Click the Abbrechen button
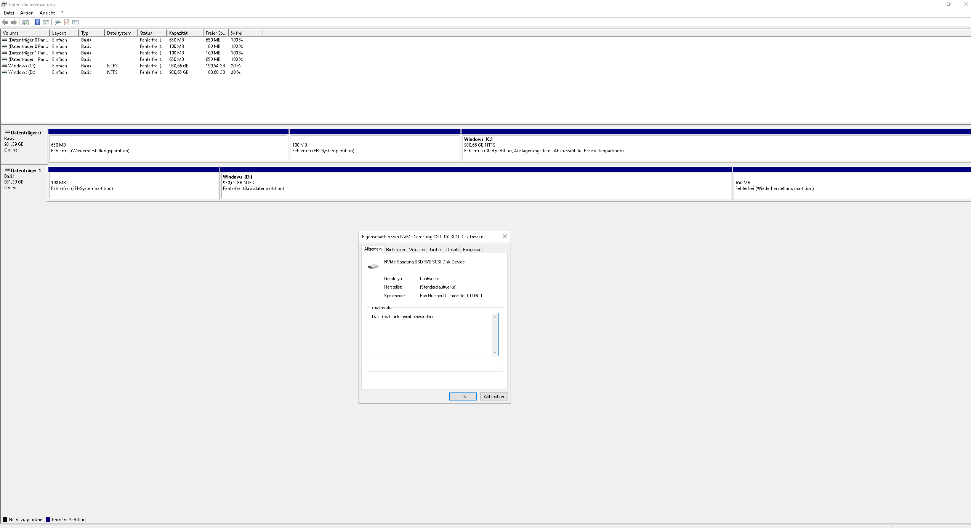 [x=494, y=397]
